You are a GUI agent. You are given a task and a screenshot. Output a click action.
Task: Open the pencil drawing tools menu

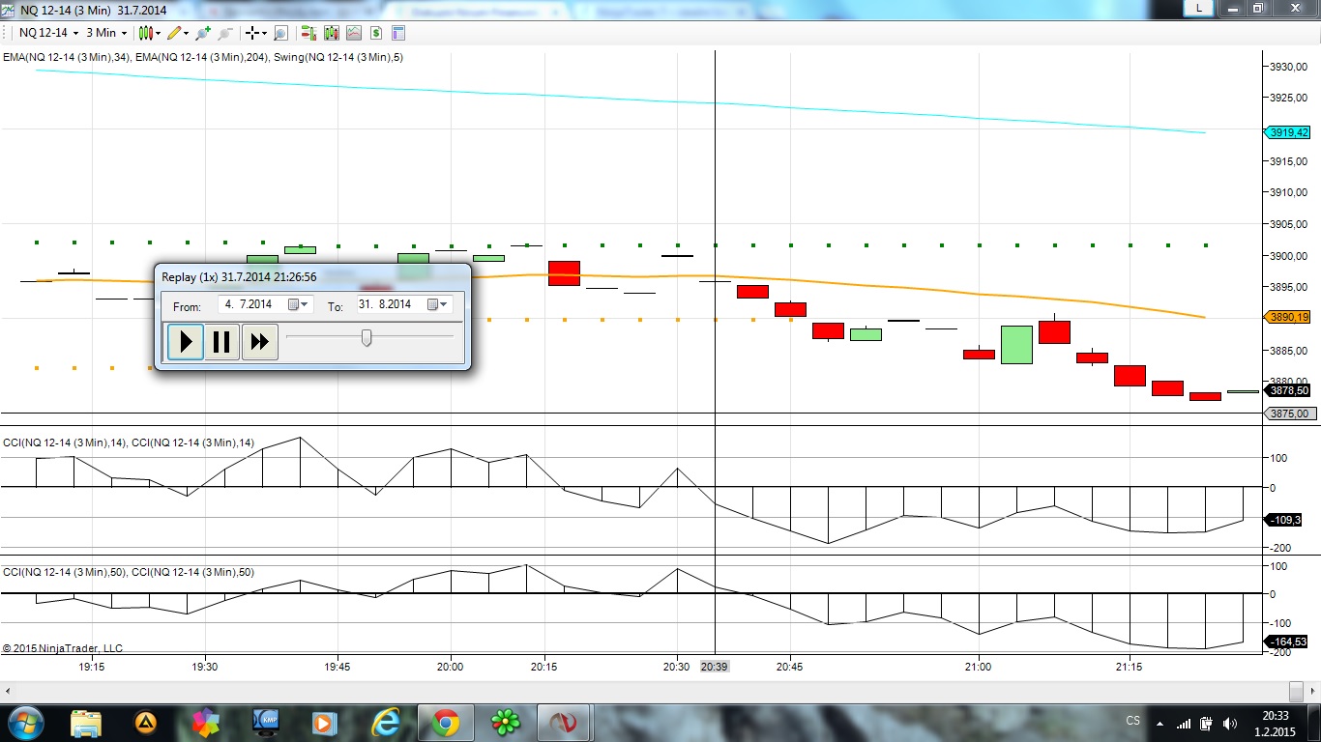(x=178, y=33)
